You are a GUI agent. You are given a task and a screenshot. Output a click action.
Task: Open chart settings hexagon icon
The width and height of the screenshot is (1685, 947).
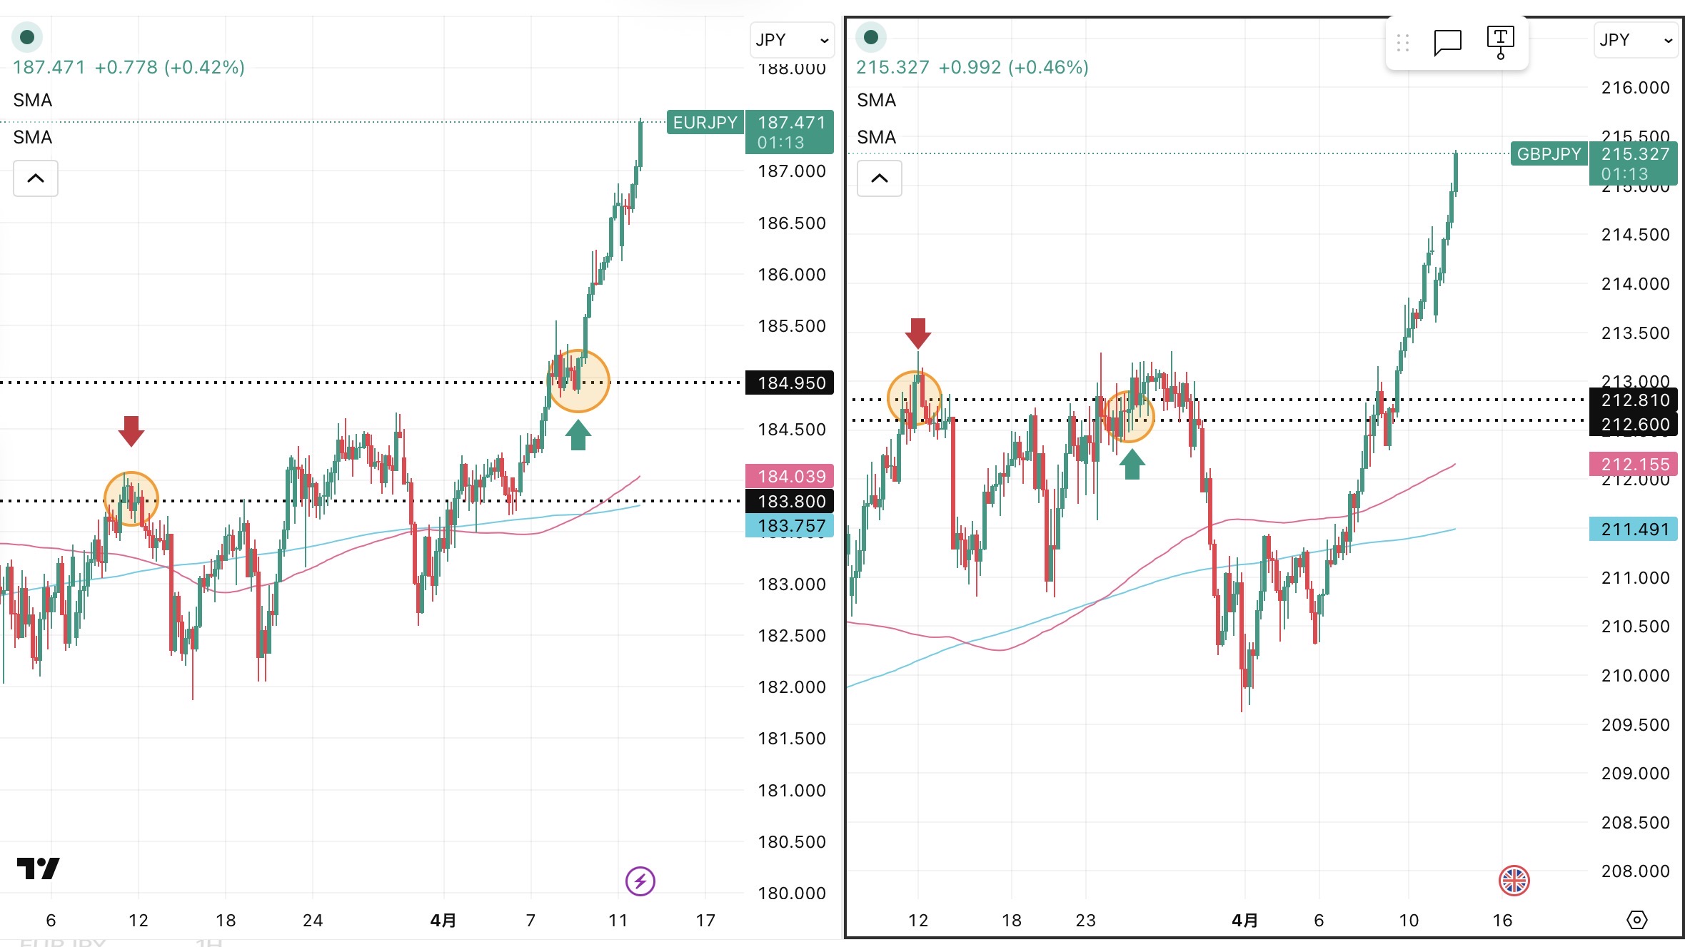pyautogui.click(x=1636, y=920)
